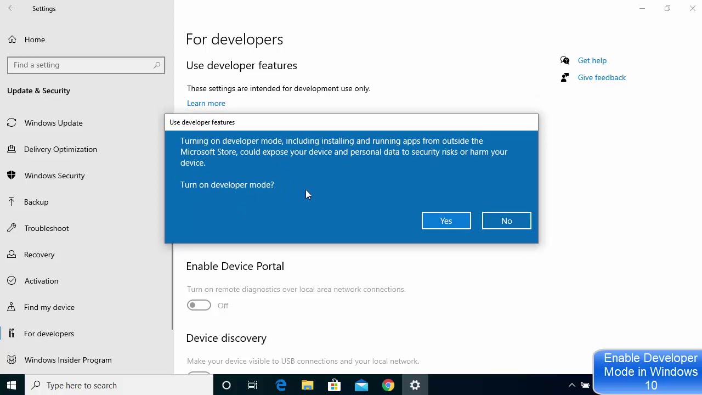Open the Windows Start menu

pyautogui.click(x=12, y=385)
